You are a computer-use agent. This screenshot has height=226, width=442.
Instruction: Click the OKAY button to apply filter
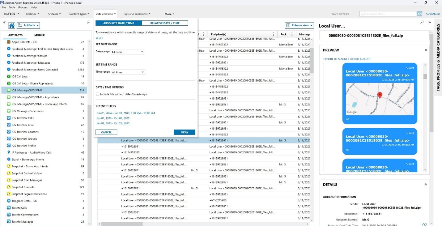pos(184,132)
